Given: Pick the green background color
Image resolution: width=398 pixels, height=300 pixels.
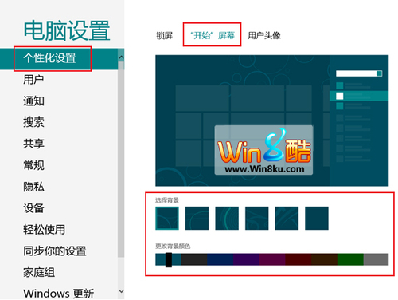Looking at the screenshot, I should pyautogui.click(x=350, y=259).
